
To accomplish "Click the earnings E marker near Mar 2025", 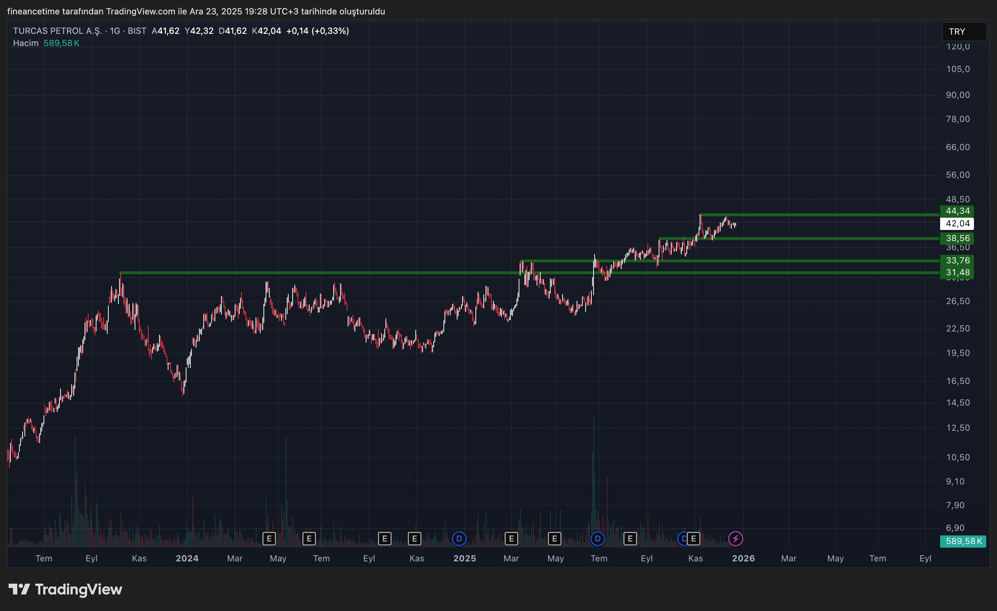I will coord(511,539).
